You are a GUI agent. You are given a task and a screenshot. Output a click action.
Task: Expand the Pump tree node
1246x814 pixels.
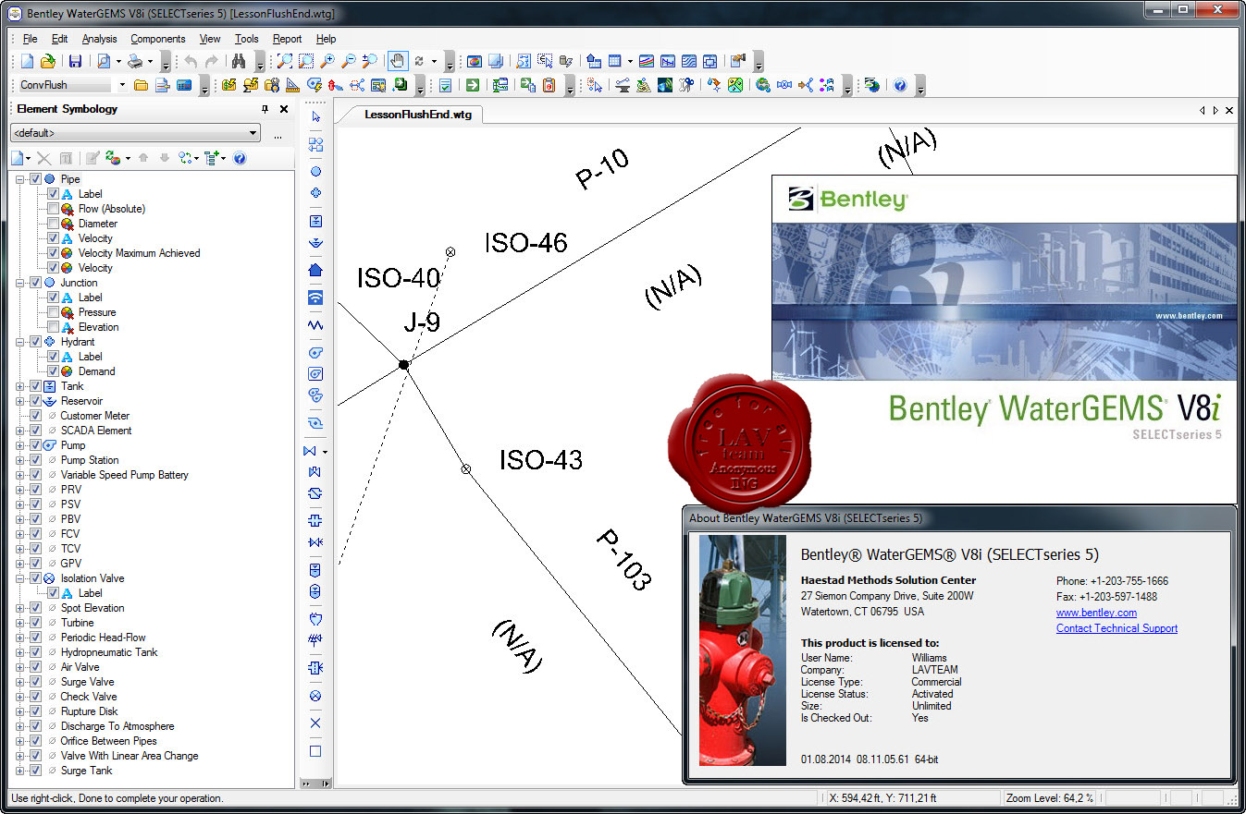coord(20,445)
